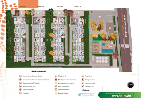Click map marker 09 on the pool deck
The width and height of the screenshot is (141, 100).
[108, 46]
